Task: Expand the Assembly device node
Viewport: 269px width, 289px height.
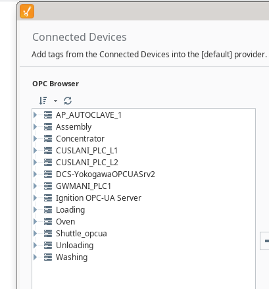Action: point(35,126)
